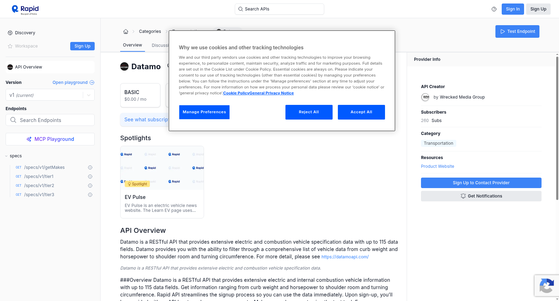Click the Open playground link

70,83
